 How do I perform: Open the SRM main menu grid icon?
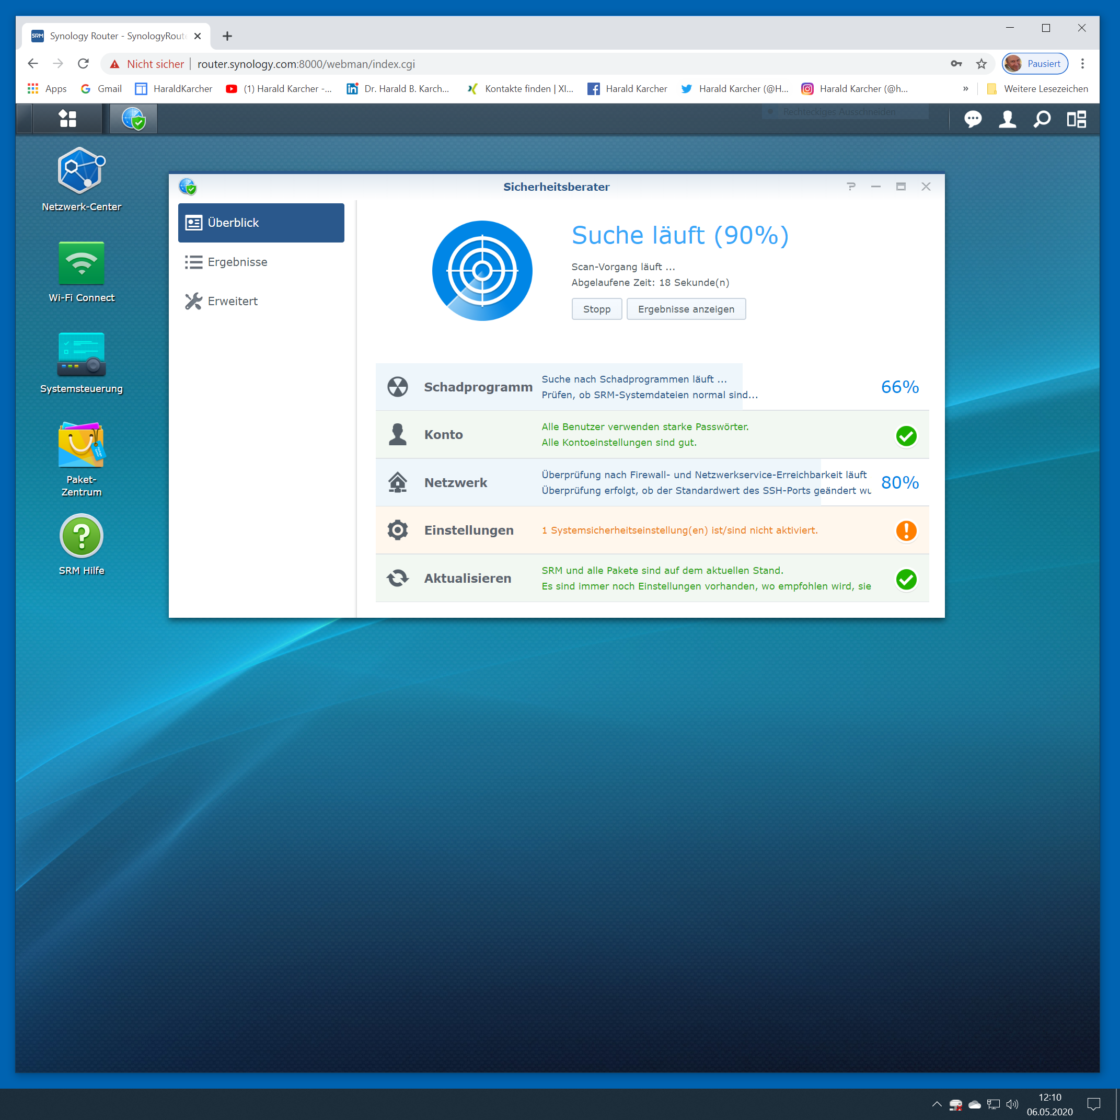67,119
